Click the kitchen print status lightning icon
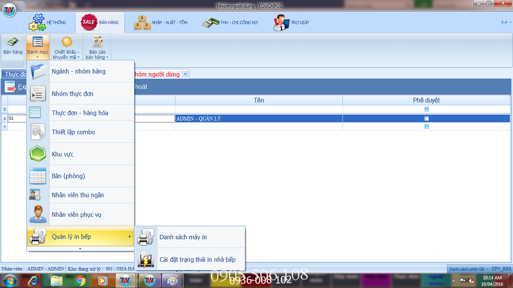The image size is (513, 288). [146, 259]
